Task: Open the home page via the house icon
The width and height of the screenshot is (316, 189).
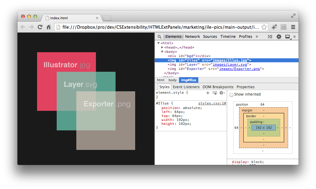Action: coord(48,27)
